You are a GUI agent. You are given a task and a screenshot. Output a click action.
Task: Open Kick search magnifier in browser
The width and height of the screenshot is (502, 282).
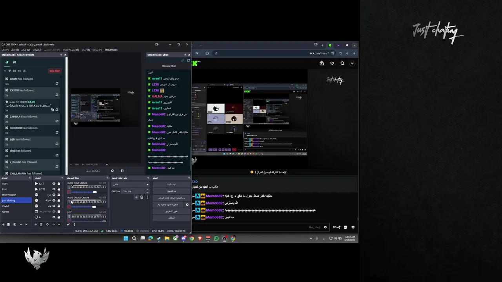coord(342,63)
